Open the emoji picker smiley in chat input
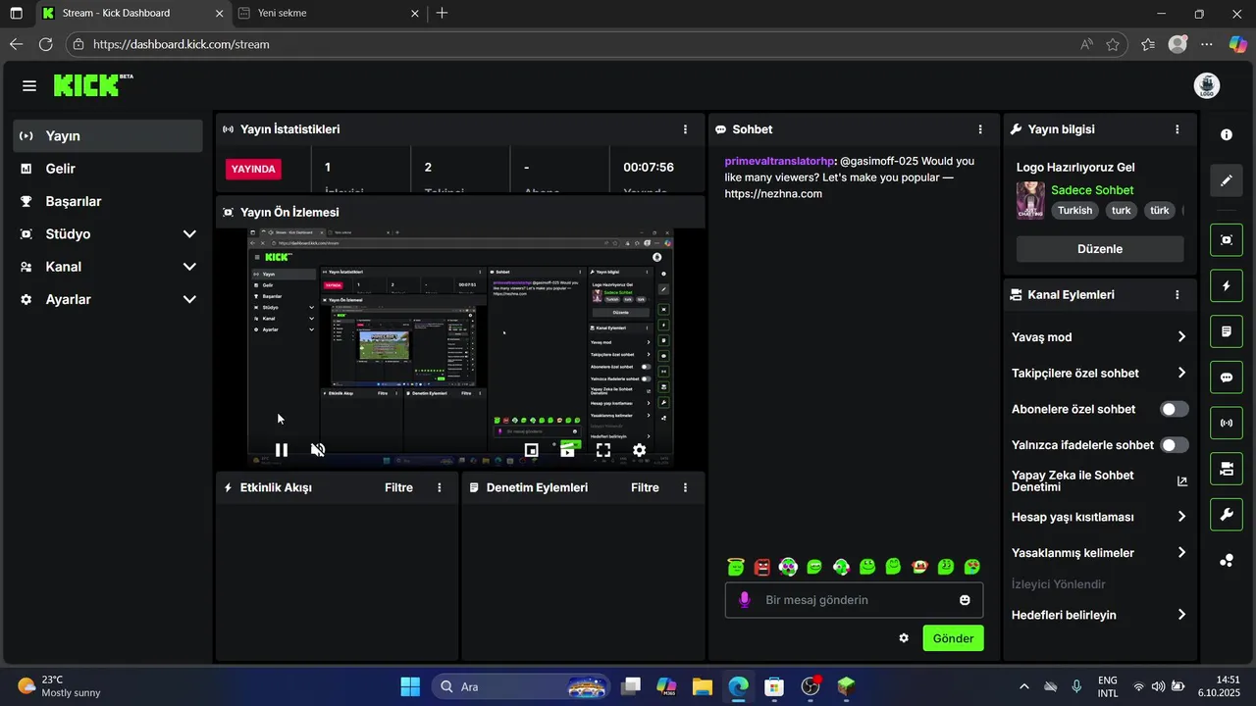The image size is (1256, 706). click(965, 600)
